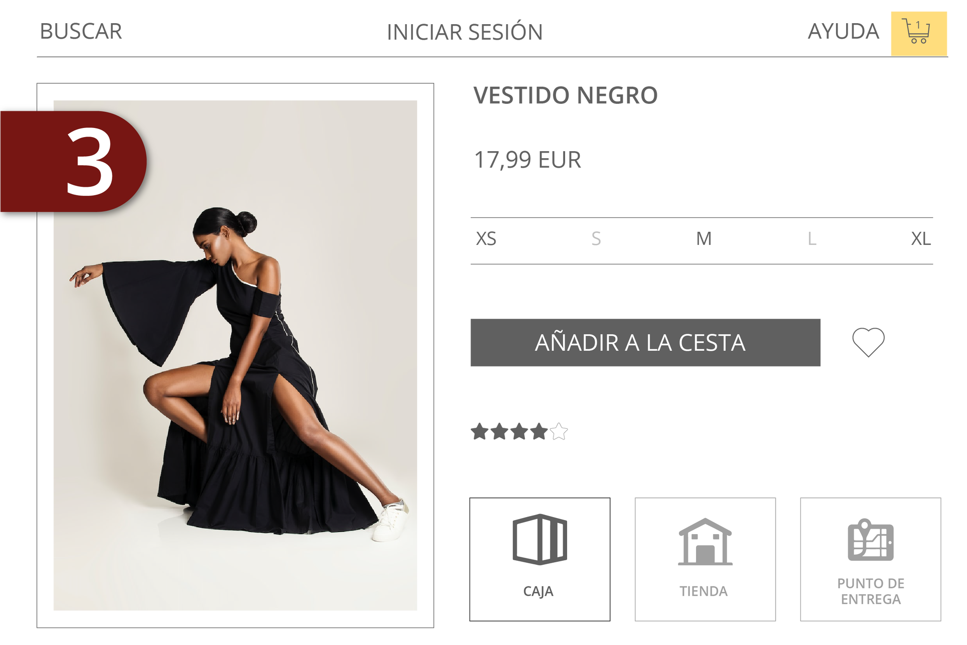Choose the PUNTO DE ENTREGA map icon
The height and width of the screenshot is (645, 967).
pyautogui.click(x=871, y=540)
